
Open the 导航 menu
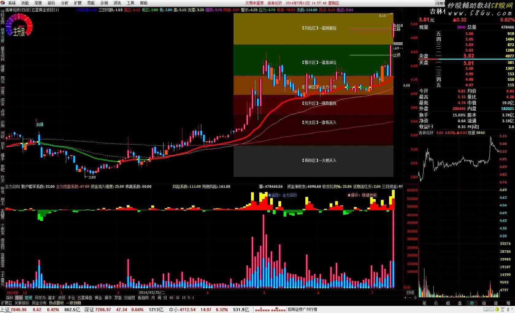[x=91, y=3]
